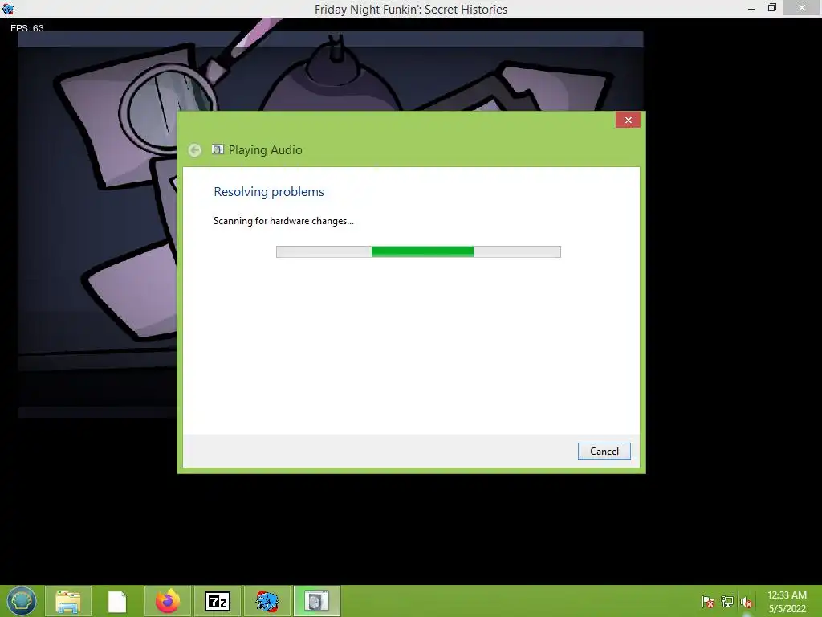The height and width of the screenshot is (617, 822).
Task: Minimize the Friday Night Funkin' window
Action: [x=751, y=9]
